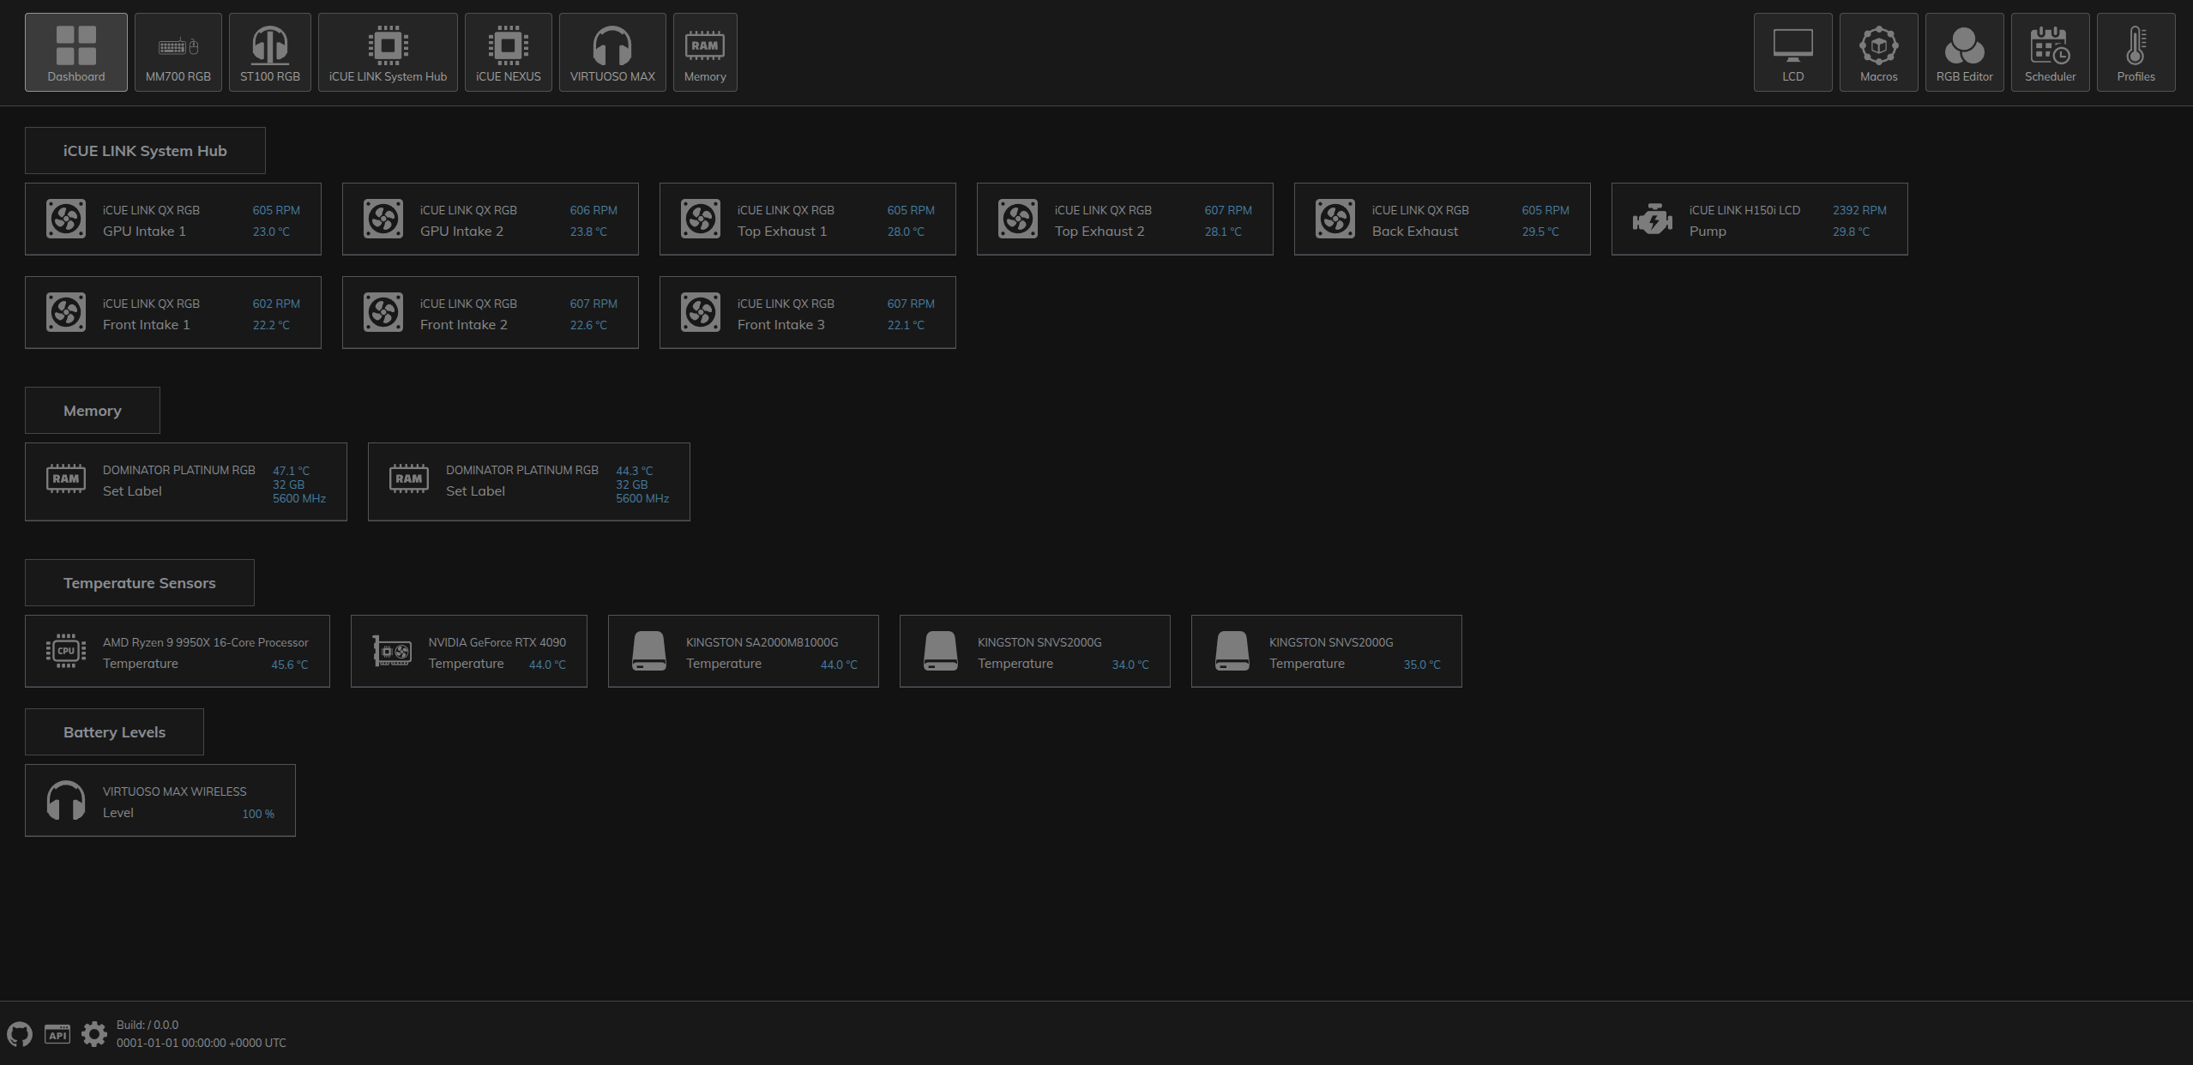
Task: Edit the Top Exhaust 2 label
Action: pos(1100,232)
